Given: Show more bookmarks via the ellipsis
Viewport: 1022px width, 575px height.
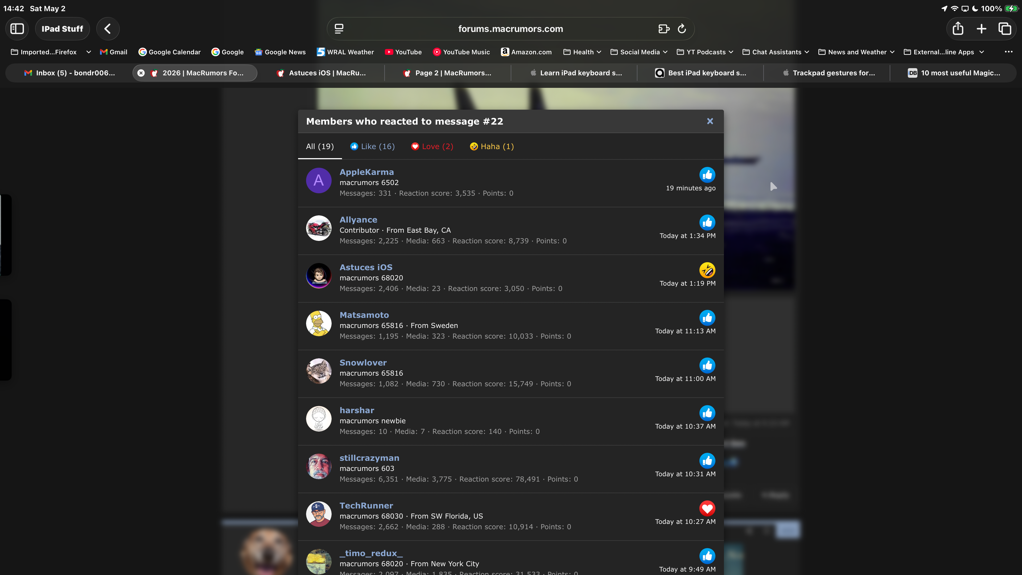Looking at the screenshot, I should point(1008,52).
